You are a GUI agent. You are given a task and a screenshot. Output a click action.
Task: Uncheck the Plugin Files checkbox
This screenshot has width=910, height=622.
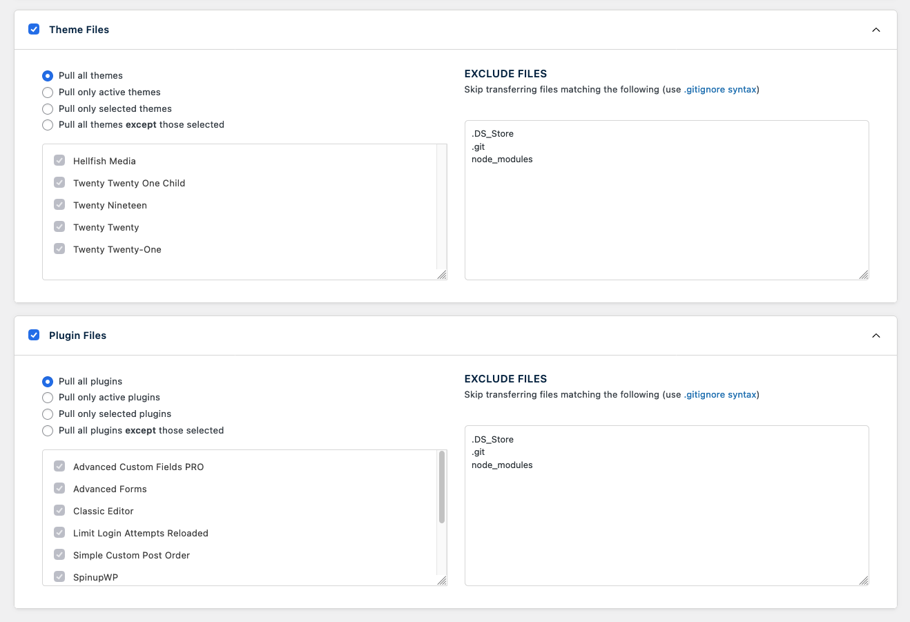coord(34,335)
